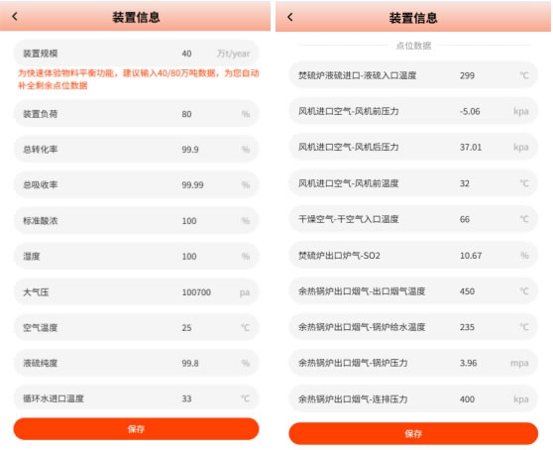The width and height of the screenshot is (553, 450).
Task: Save the point data with right 保存 button
Action: tap(413, 433)
